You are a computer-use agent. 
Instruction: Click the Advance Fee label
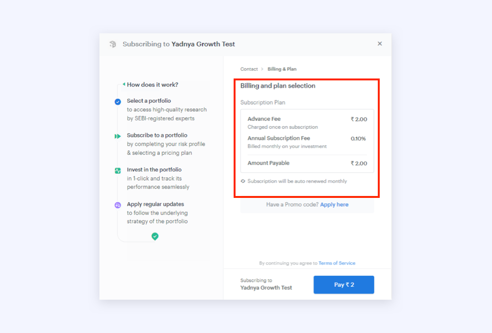(264, 119)
